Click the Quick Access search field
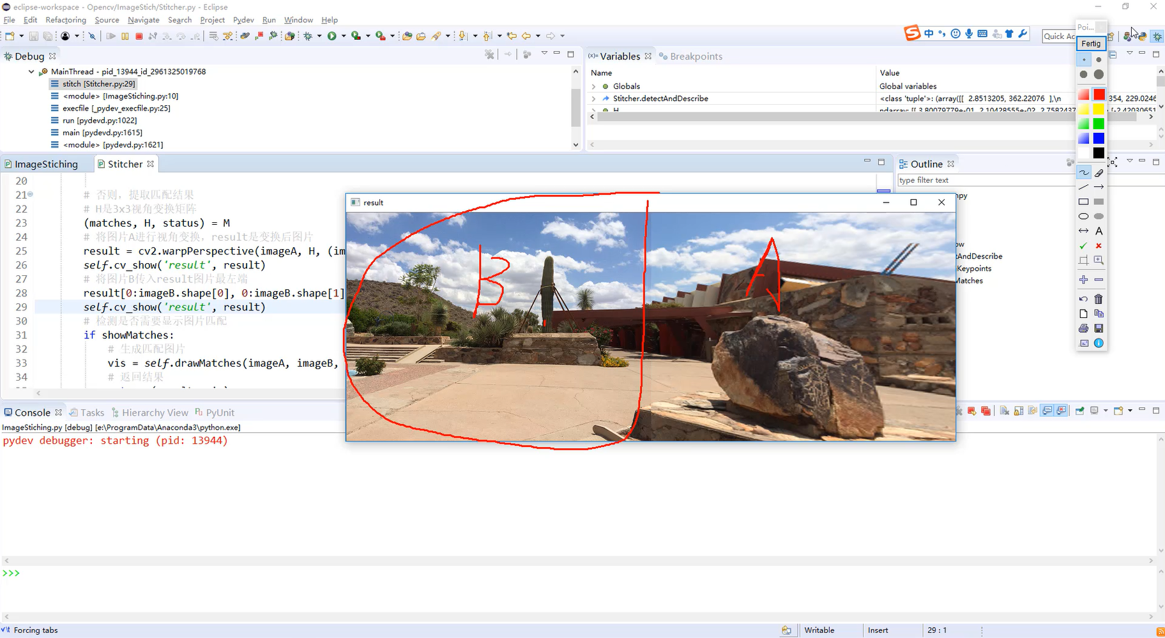Image resolution: width=1165 pixels, height=638 pixels. coord(1059,36)
